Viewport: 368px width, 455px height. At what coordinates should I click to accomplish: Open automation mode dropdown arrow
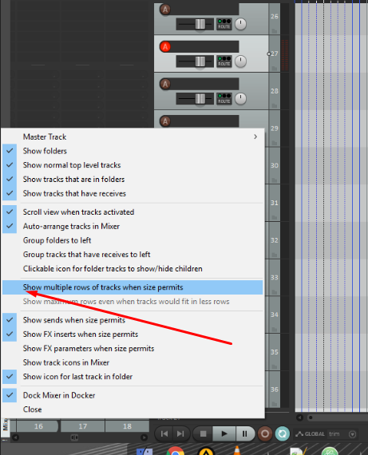(x=352, y=434)
